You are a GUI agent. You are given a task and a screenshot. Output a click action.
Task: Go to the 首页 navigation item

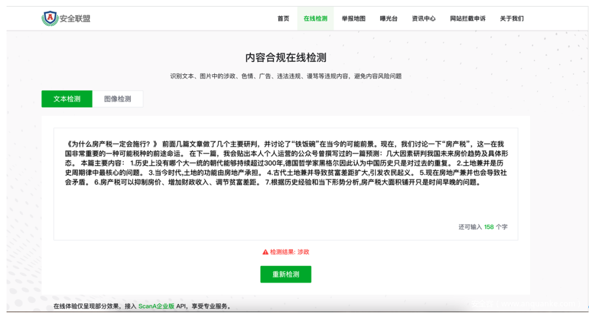click(283, 19)
